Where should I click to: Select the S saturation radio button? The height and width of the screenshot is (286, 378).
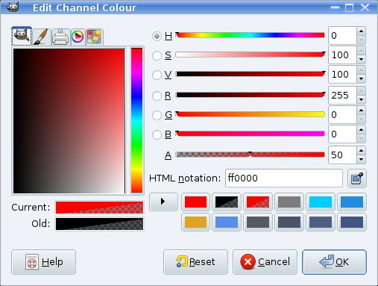(x=157, y=55)
